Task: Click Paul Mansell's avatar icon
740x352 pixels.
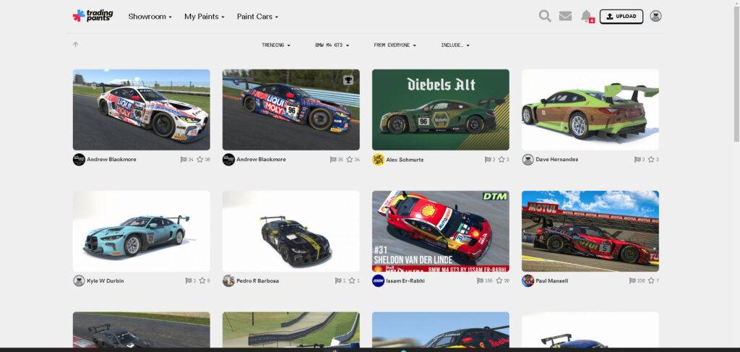Action: click(528, 280)
